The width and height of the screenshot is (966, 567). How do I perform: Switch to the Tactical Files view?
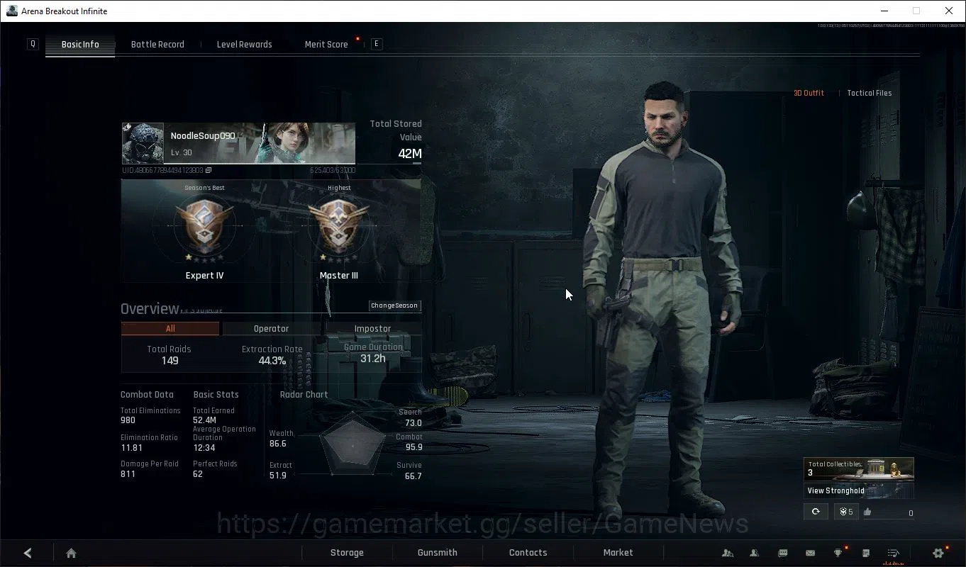click(870, 93)
